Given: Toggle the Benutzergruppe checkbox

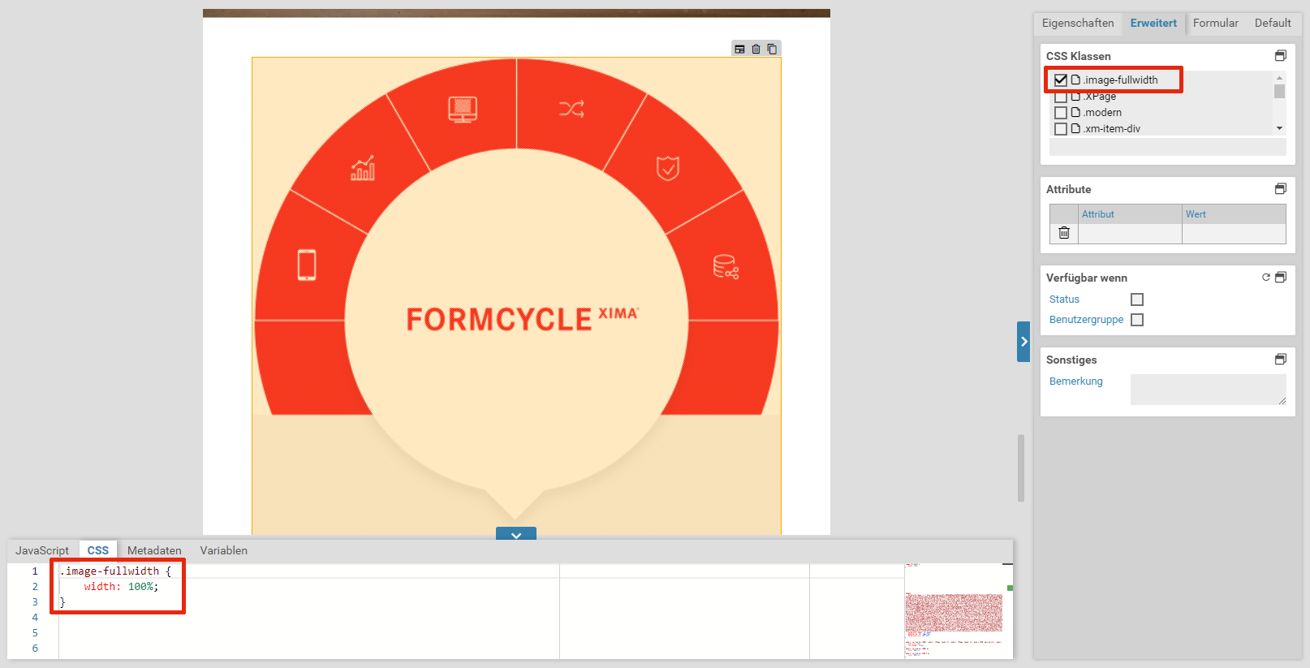Looking at the screenshot, I should (x=1137, y=320).
